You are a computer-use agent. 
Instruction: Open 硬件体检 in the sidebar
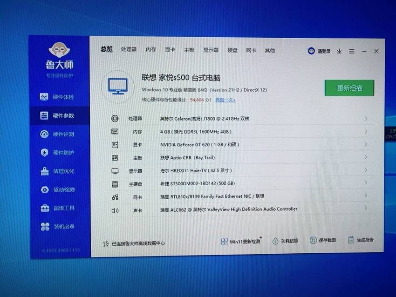pos(57,97)
